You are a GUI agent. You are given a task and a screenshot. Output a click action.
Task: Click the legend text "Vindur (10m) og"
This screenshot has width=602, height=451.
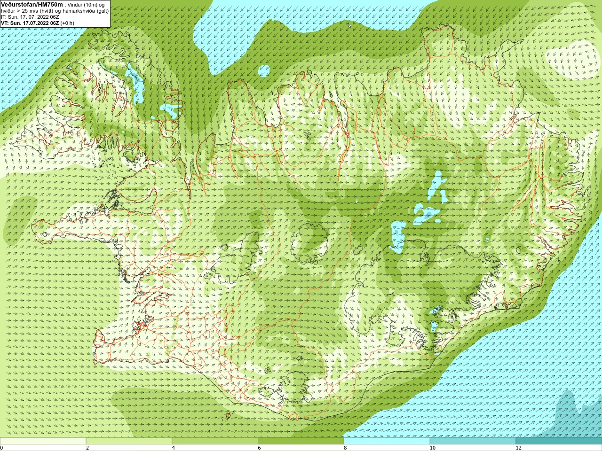[86, 5]
